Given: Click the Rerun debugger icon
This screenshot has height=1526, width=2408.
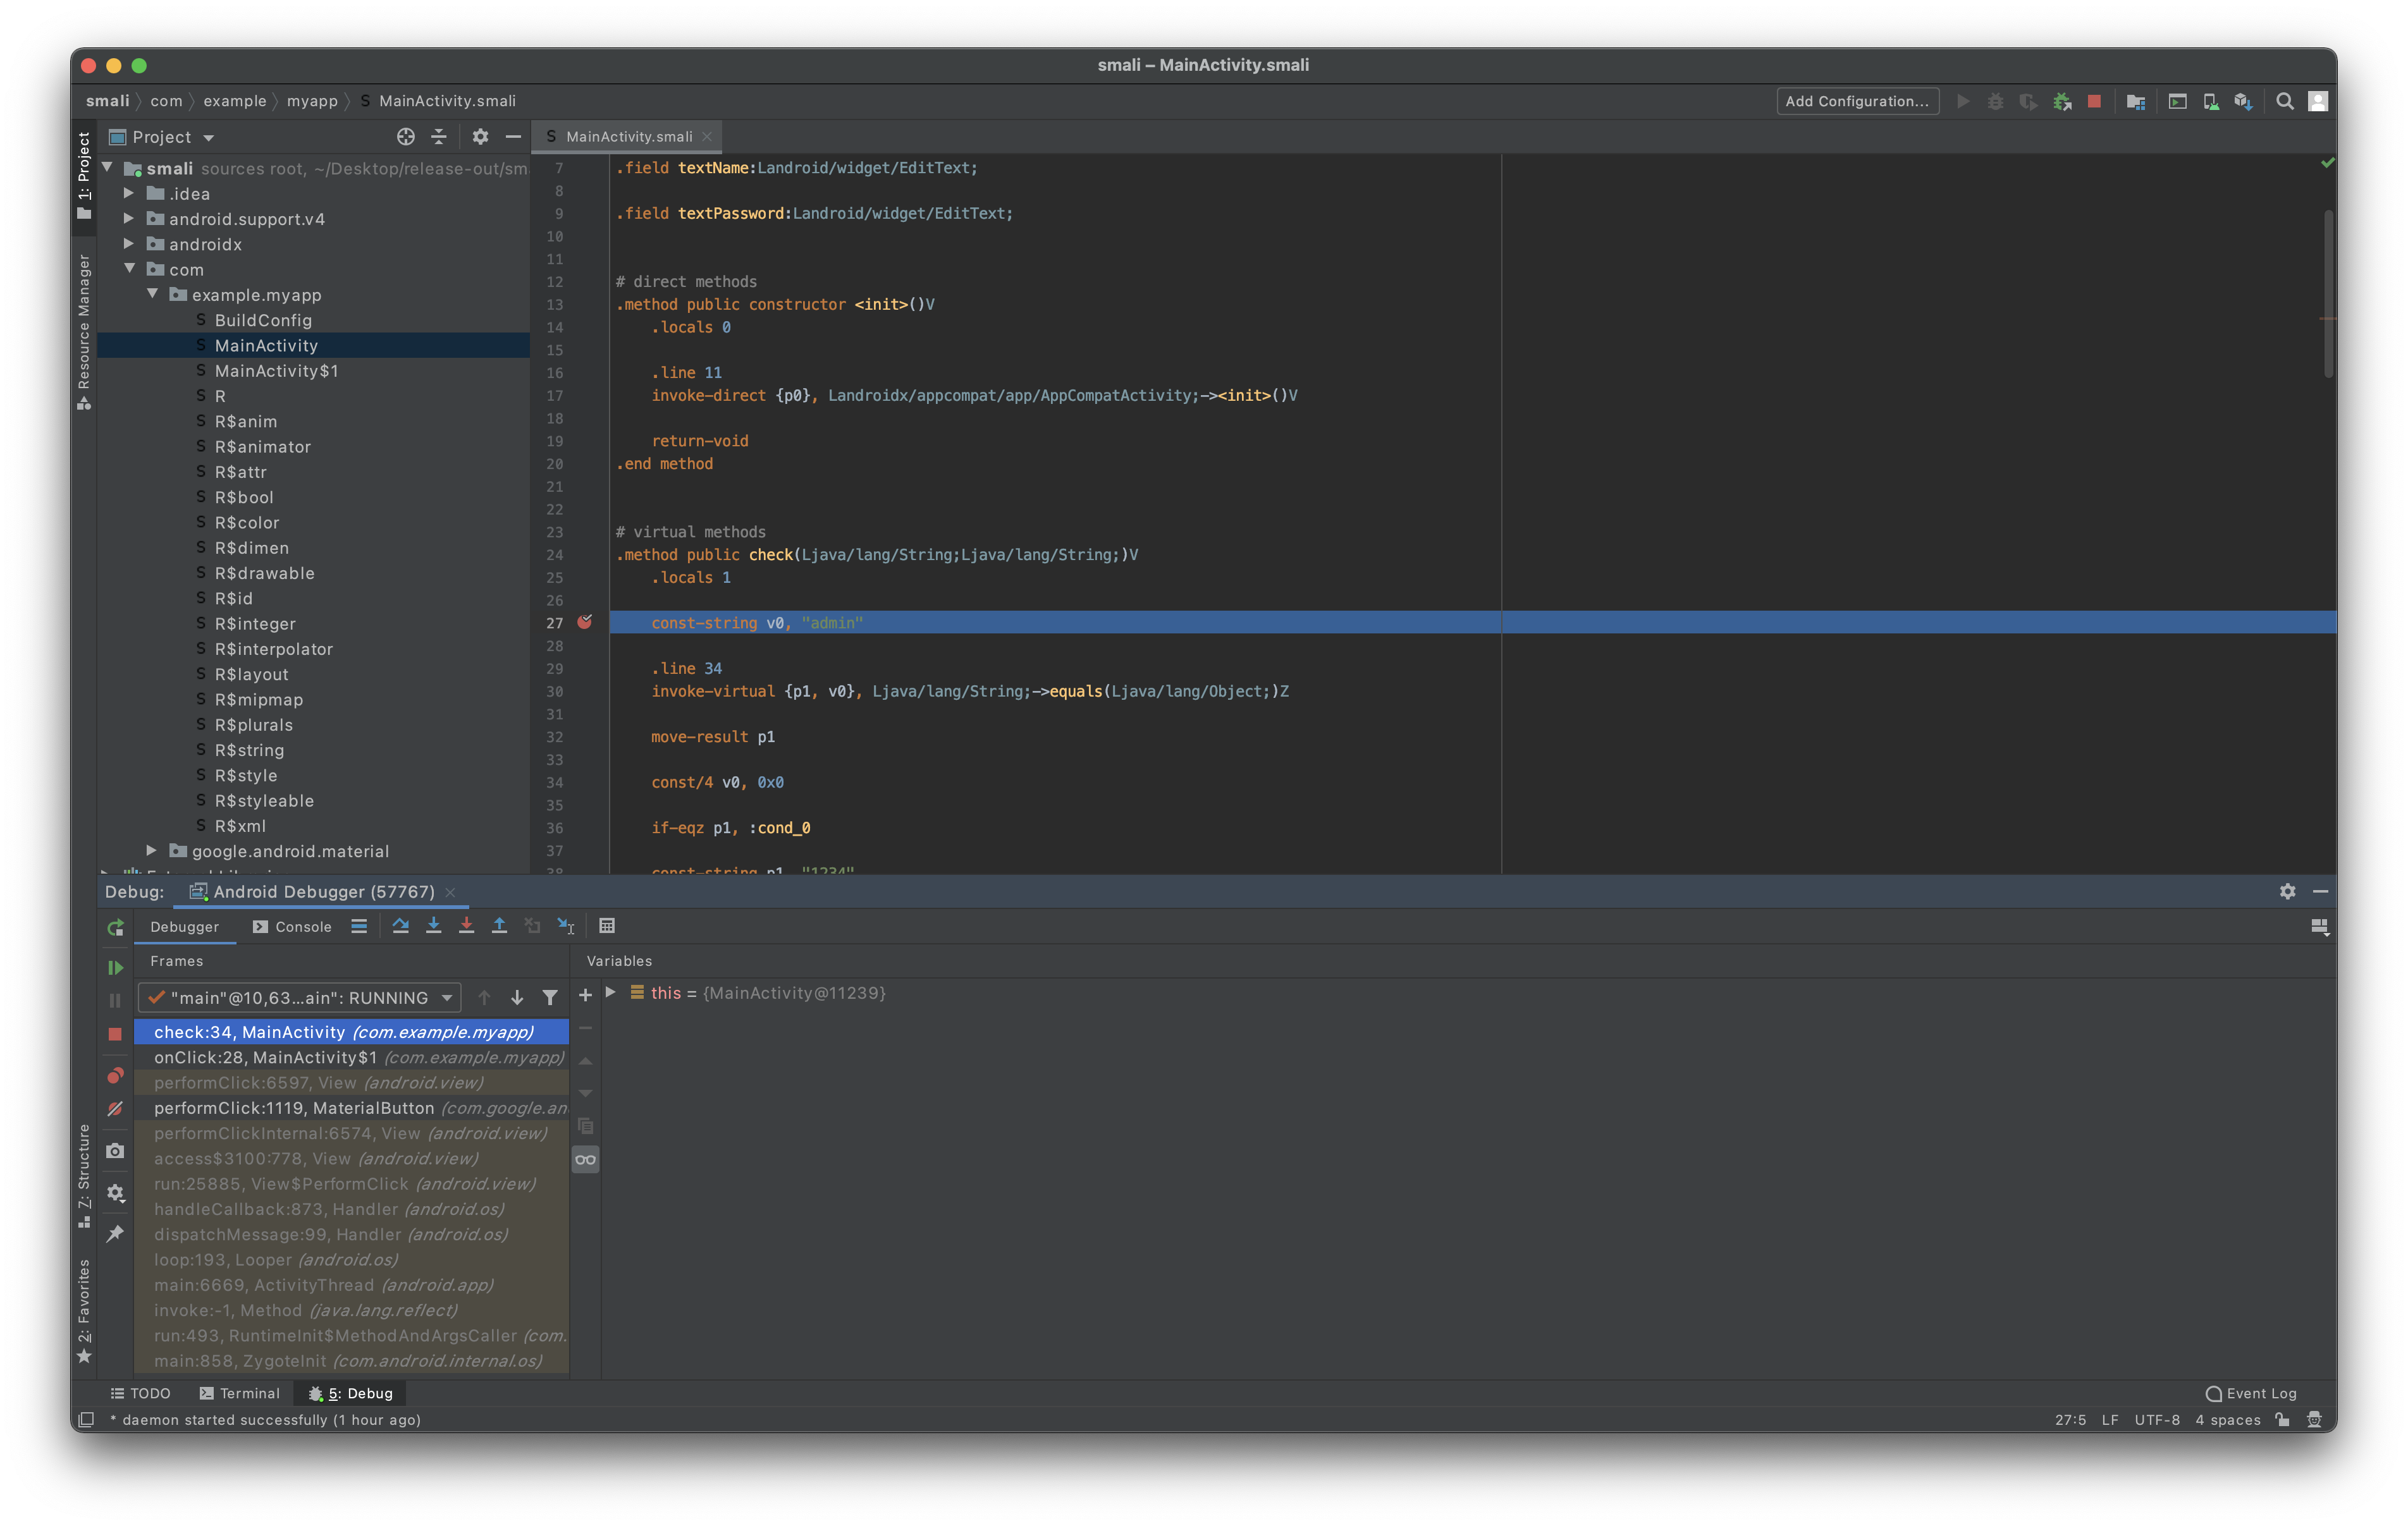Looking at the screenshot, I should point(115,927).
